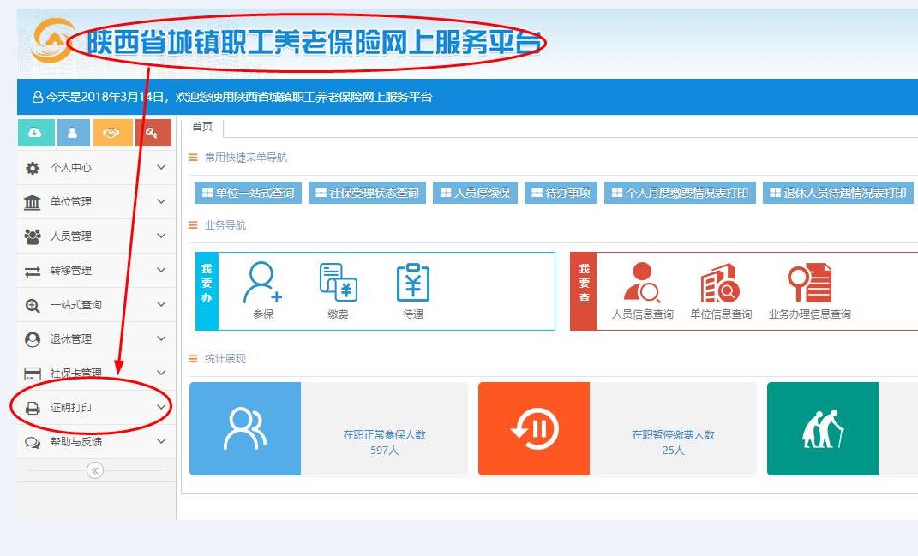
Task: Open the 帮助与反馈 menu item
Action: [97, 442]
